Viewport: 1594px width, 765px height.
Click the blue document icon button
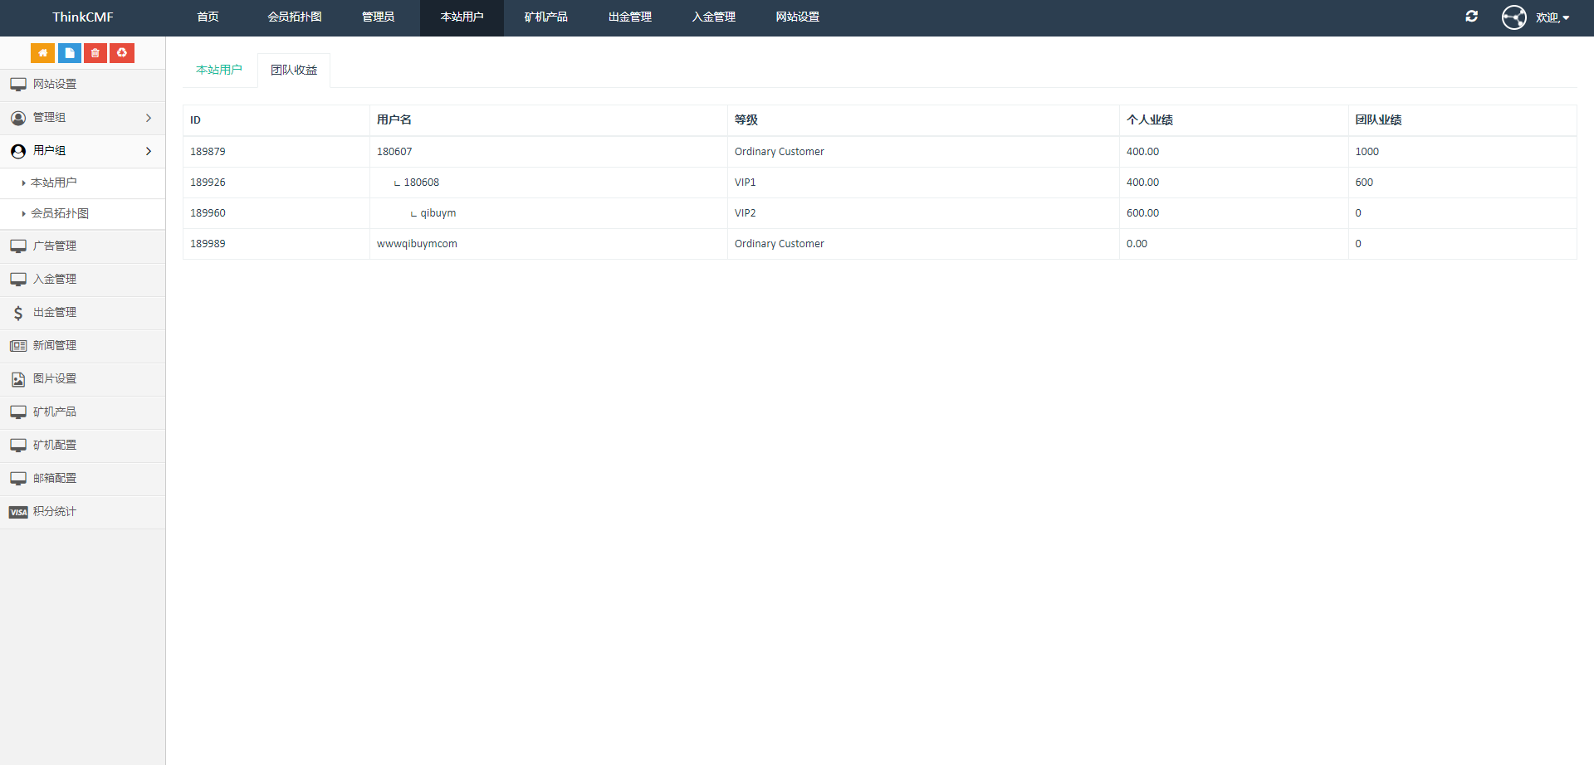tap(70, 53)
